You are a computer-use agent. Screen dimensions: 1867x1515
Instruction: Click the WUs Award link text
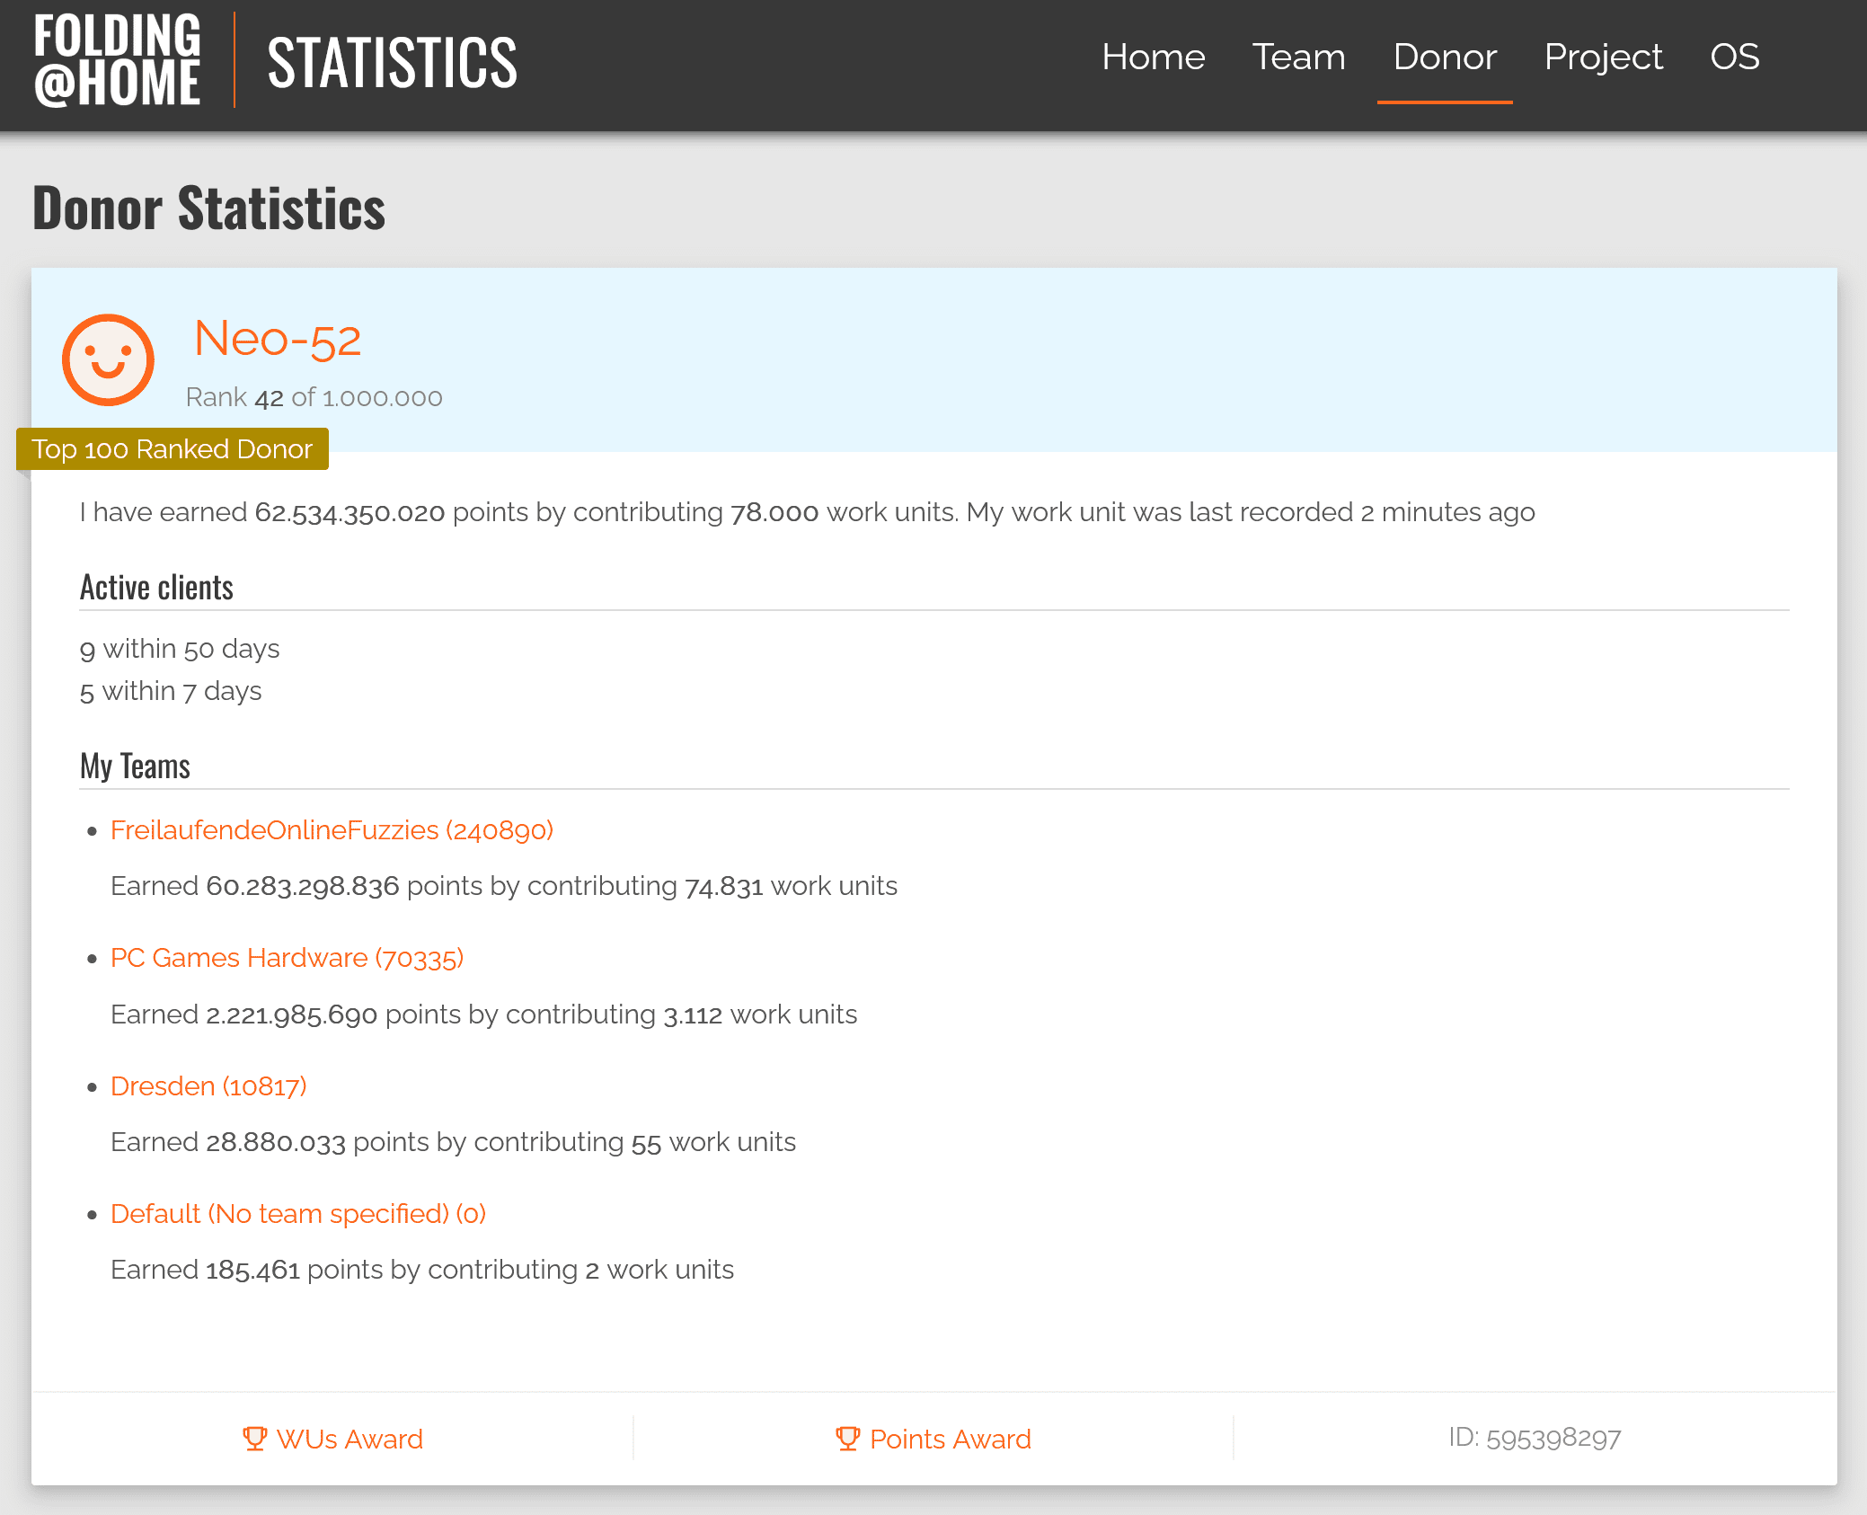(x=350, y=1439)
